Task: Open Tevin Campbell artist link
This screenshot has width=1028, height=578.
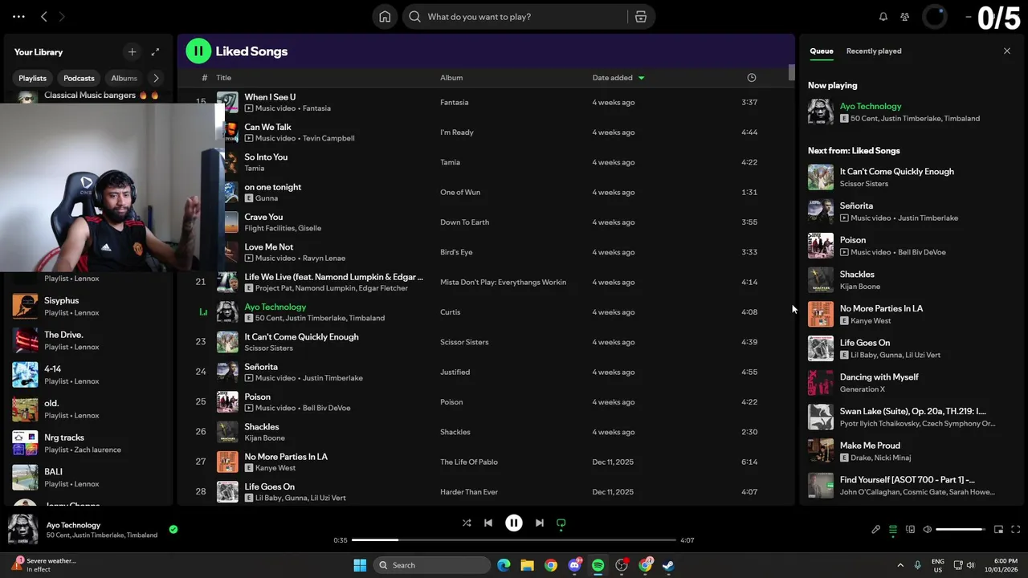Action: click(328, 138)
